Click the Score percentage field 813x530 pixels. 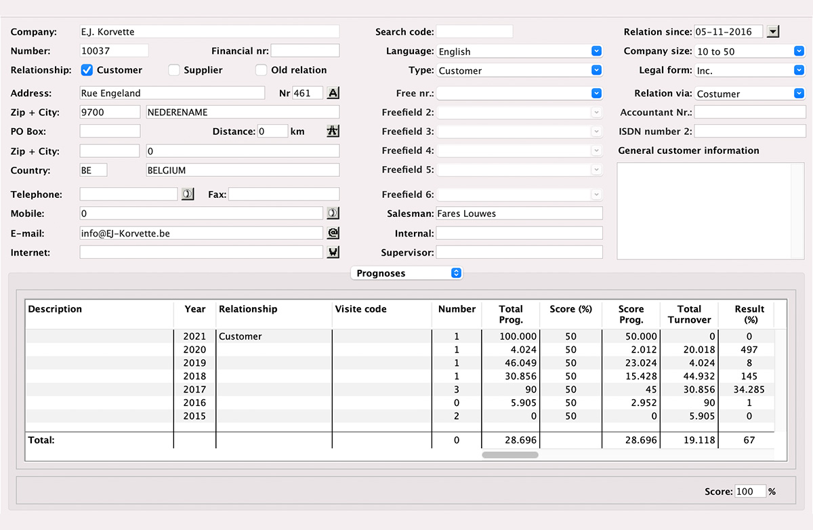[750, 491]
